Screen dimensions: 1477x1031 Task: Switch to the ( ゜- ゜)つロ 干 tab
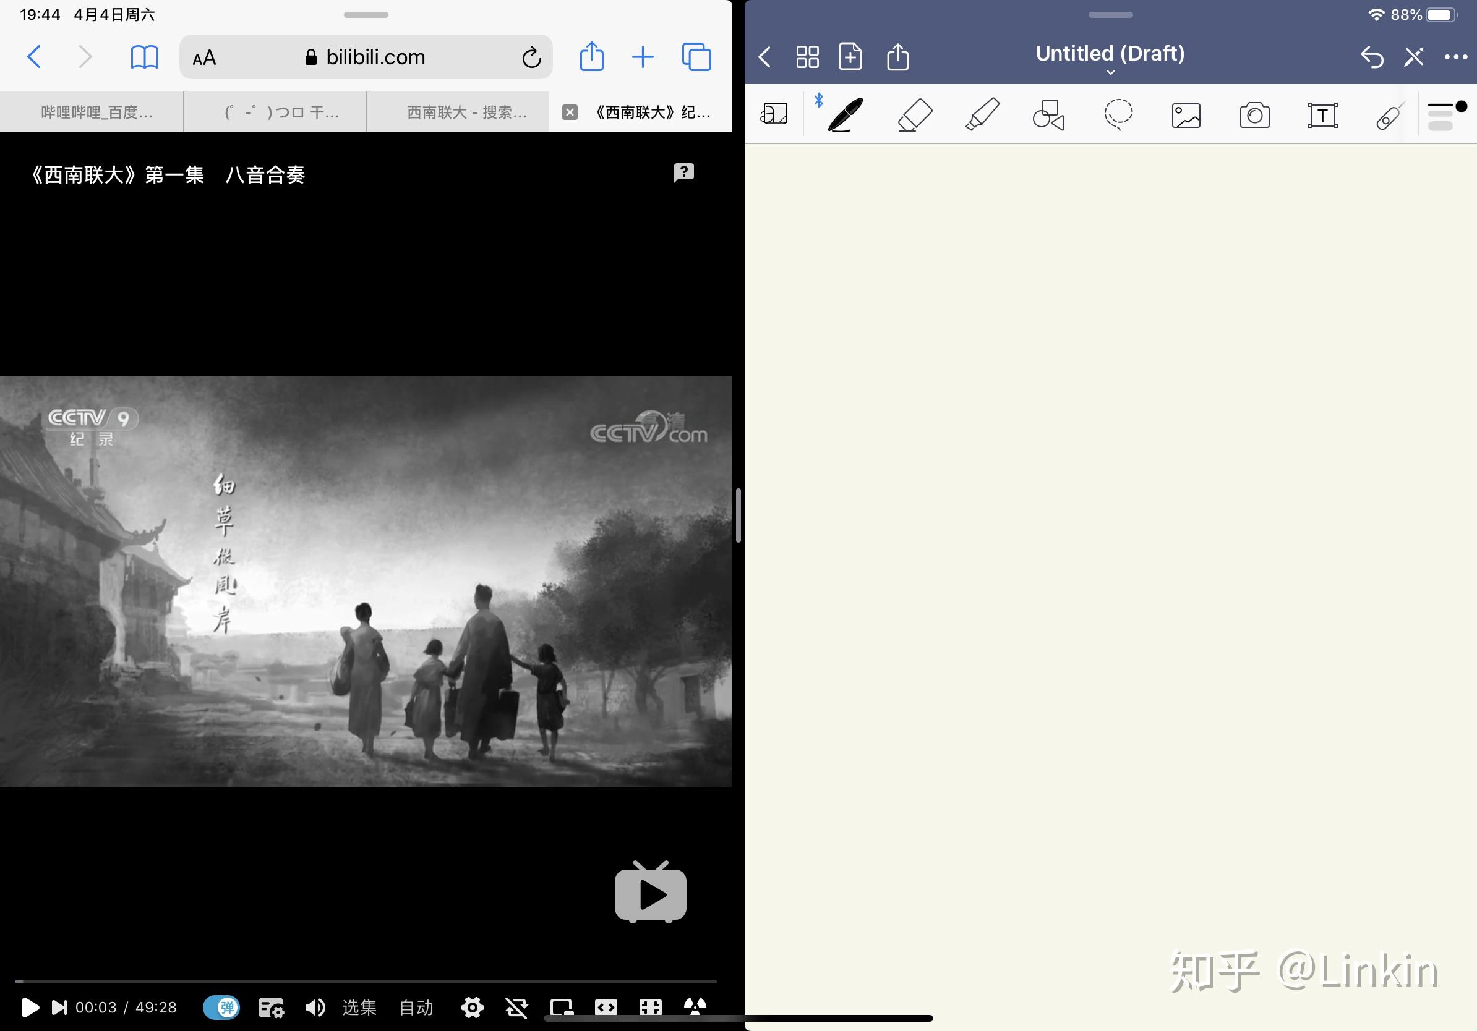click(275, 112)
